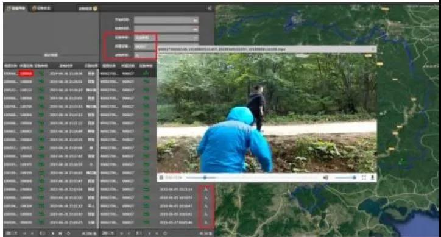
Task: Click the refresh icon in left table footer
Action: click(x=68, y=233)
